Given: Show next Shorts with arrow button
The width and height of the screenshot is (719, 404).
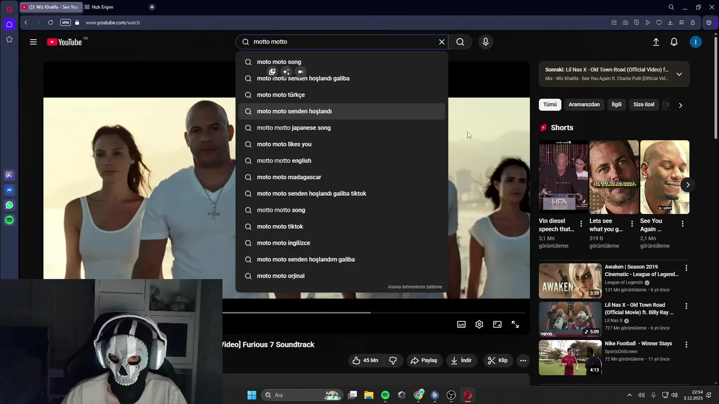Looking at the screenshot, I should (688, 185).
